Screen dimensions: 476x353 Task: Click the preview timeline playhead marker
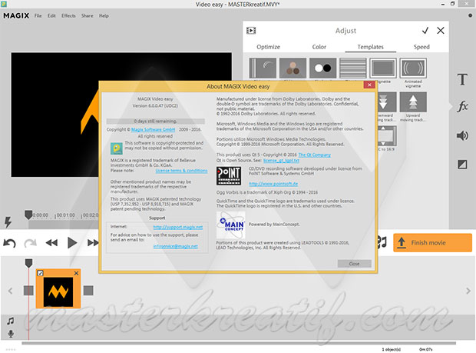coord(28,215)
